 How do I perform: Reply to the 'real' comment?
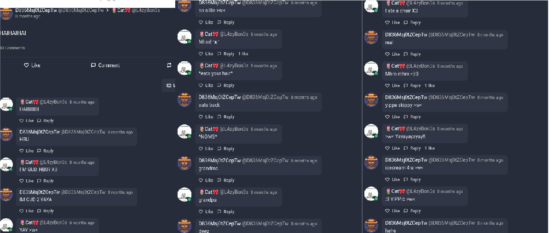click(x=412, y=54)
